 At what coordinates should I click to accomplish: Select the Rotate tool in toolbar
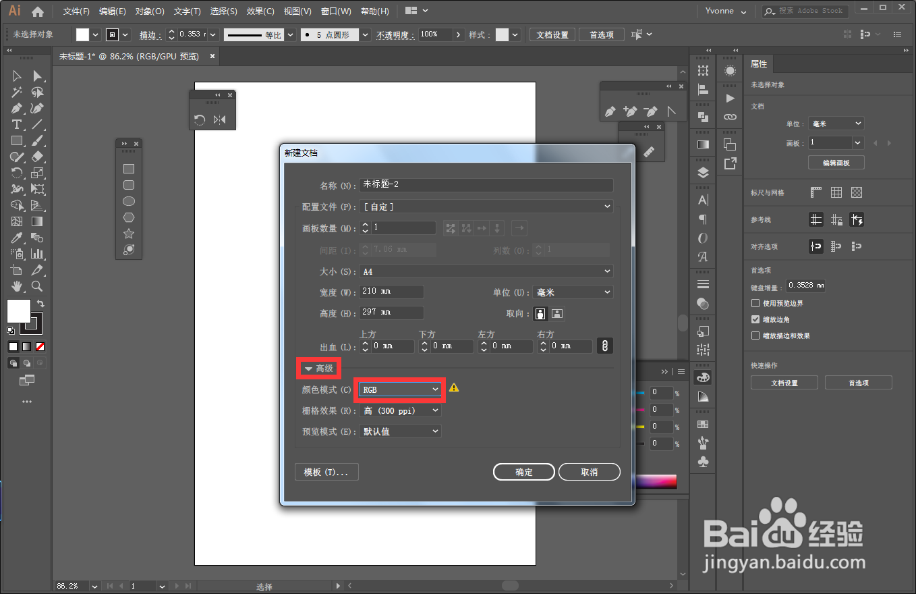(17, 173)
